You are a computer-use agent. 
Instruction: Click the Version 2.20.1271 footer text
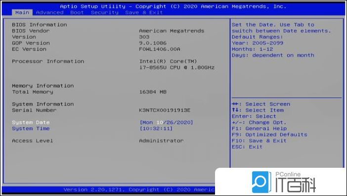coord(92,190)
